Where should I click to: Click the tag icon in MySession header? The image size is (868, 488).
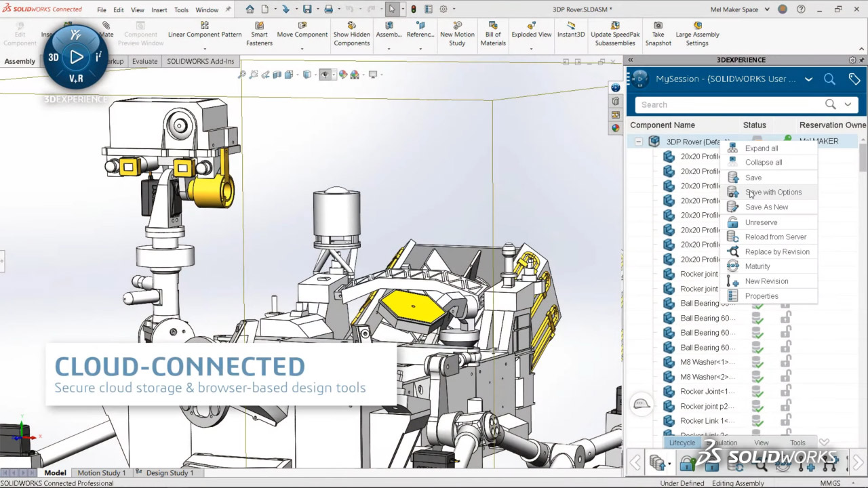[854, 79]
